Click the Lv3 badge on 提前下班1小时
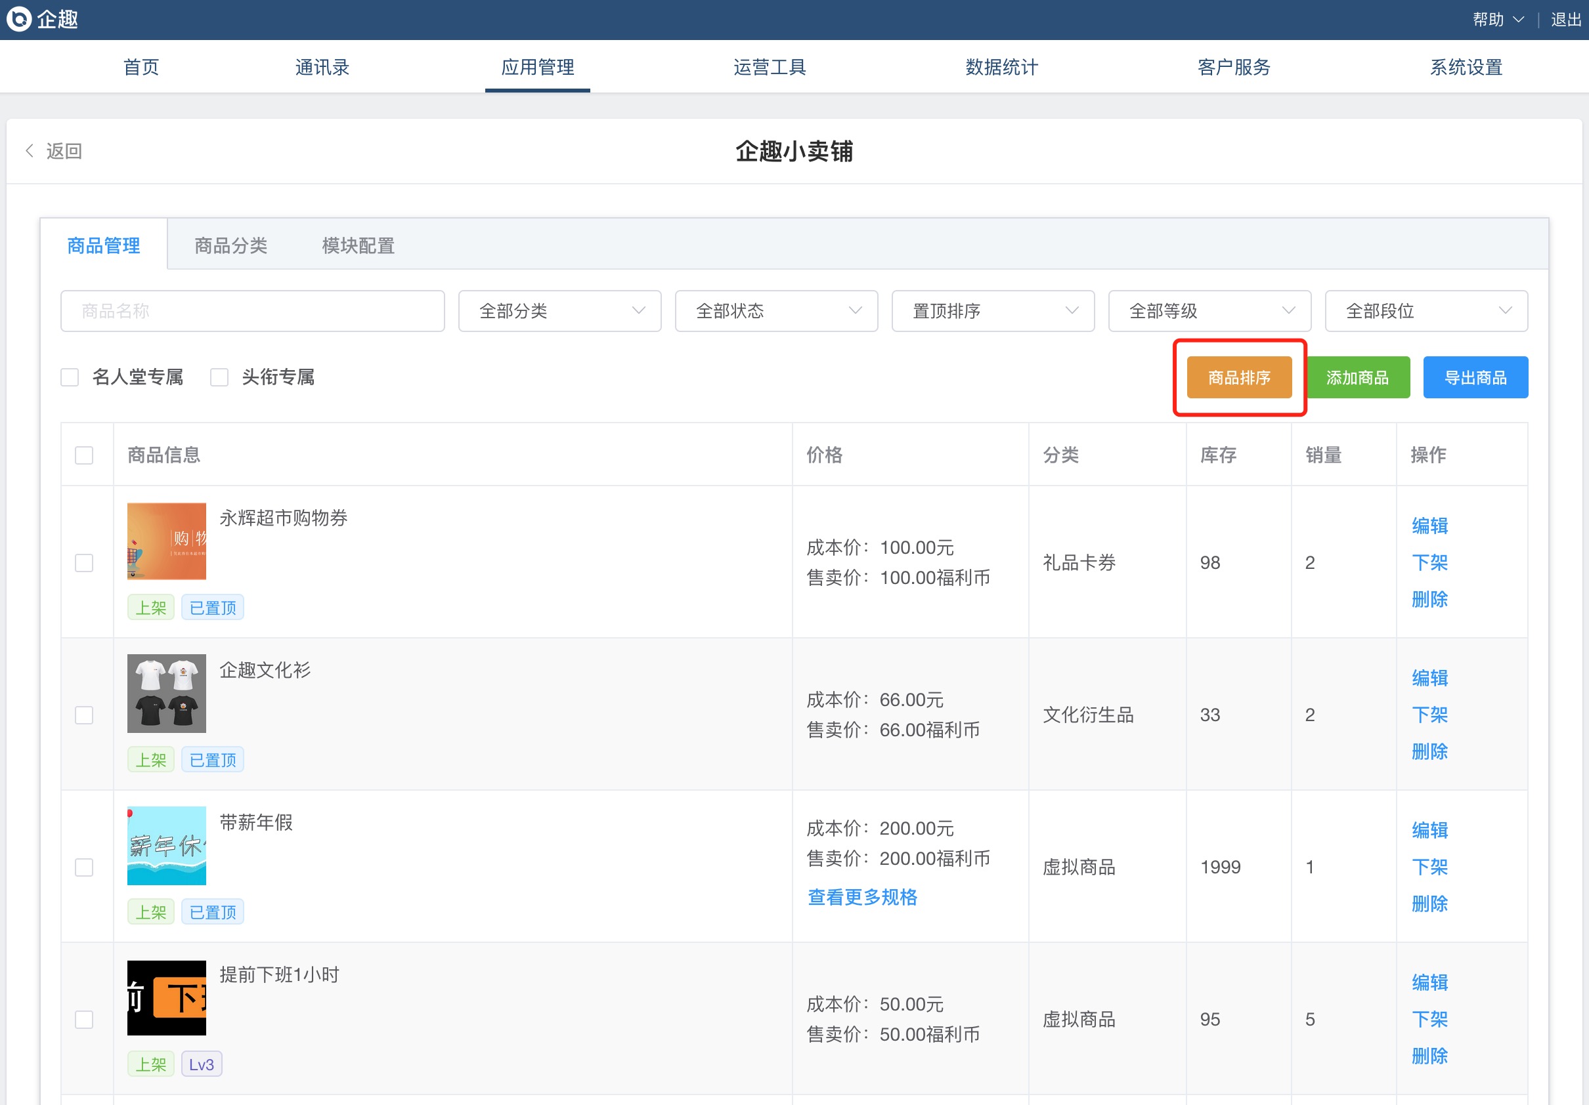The width and height of the screenshot is (1589, 1105). pyautogui.click(x=202, y=1064)
